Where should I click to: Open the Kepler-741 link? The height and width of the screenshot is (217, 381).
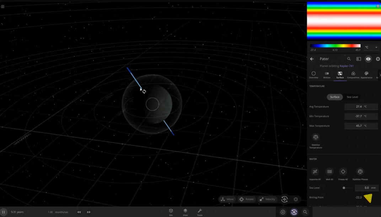pos(347,66)
